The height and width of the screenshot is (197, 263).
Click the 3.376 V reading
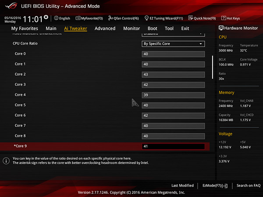pos(224,161)
